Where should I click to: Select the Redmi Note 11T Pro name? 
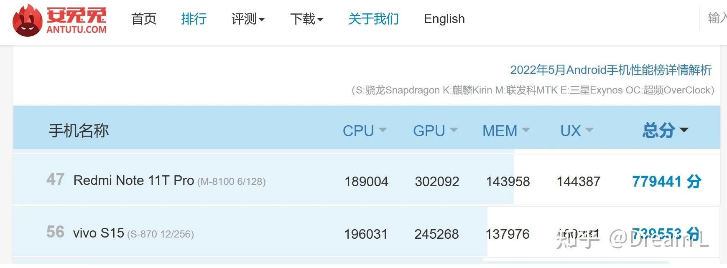click(133, 180)
